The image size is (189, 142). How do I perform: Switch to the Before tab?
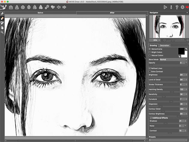(x=40, y=13)
